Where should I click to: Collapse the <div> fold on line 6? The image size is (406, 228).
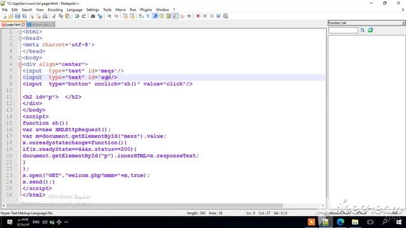click(x=20, y=65)
